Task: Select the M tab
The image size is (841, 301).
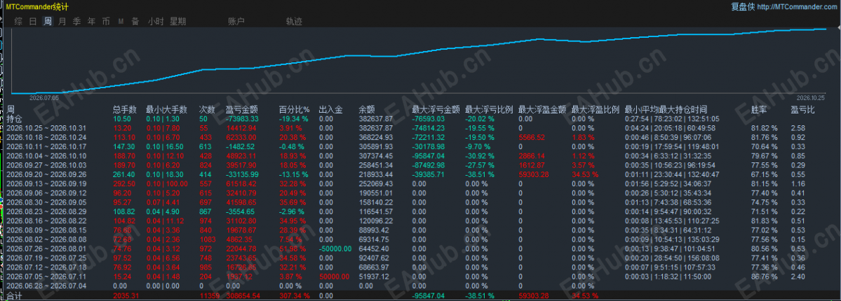Action: [x=121, y=22]
